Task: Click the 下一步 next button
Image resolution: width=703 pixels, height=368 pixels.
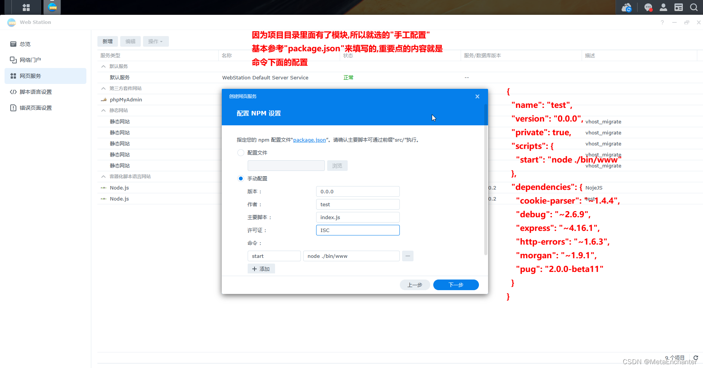Action: tap(456, 285)
